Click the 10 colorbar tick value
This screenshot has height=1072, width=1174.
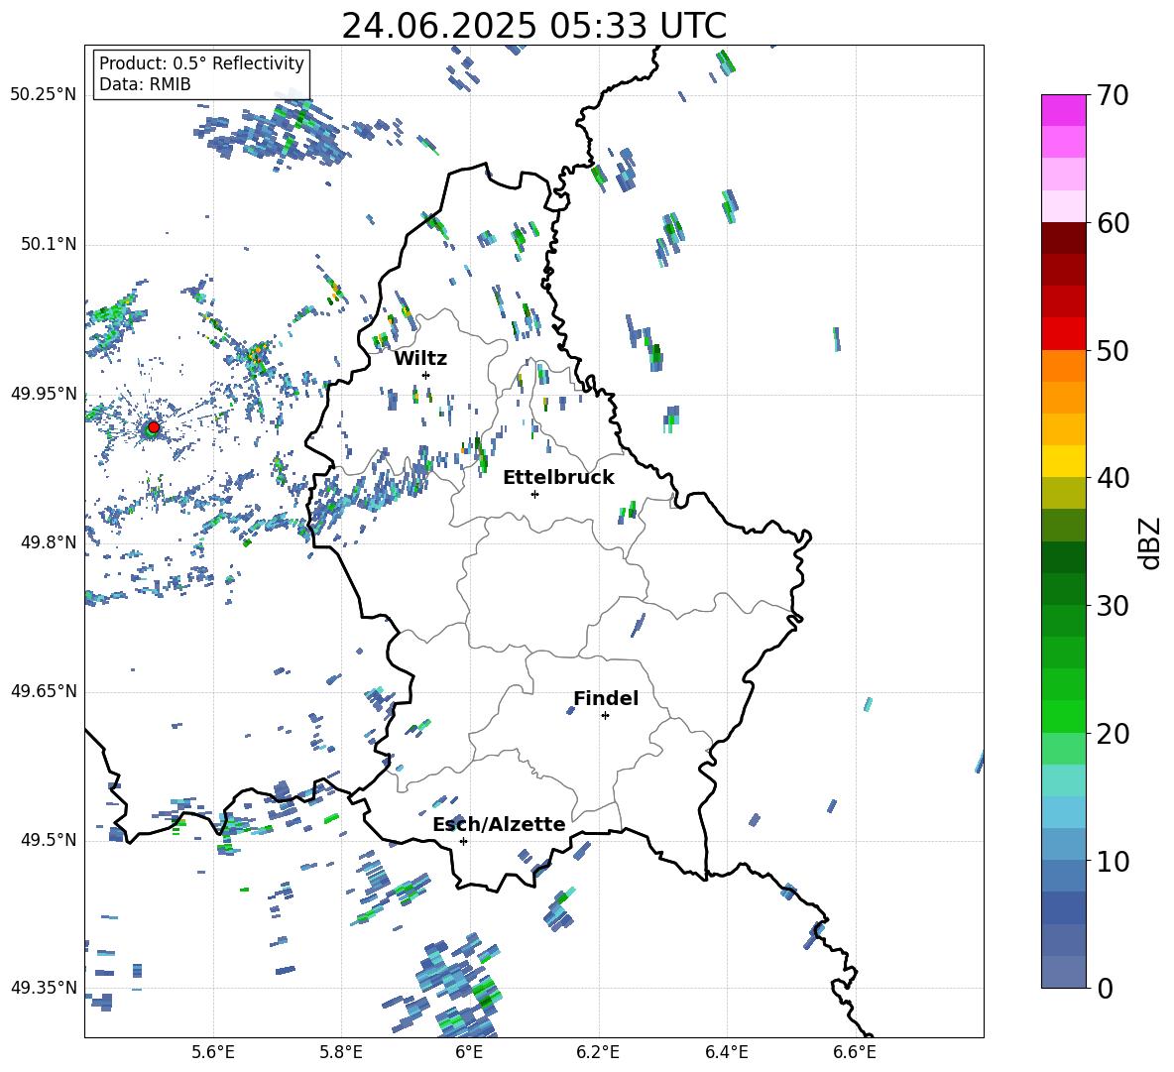coord(1113,861)
